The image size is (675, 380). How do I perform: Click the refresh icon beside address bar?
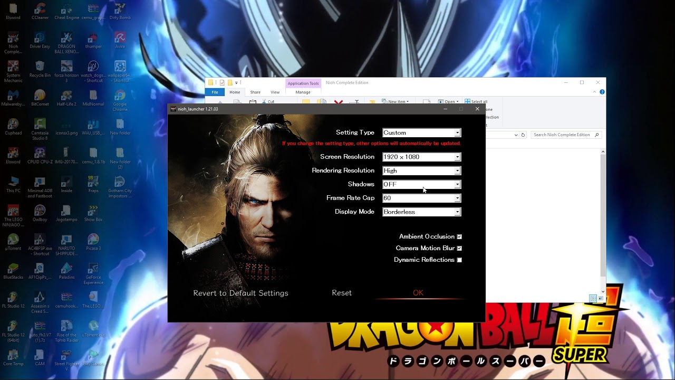[523, 135]
